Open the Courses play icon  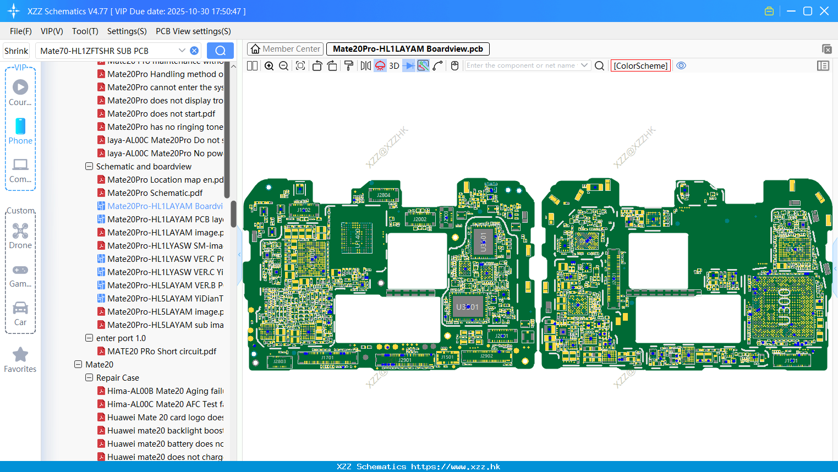click(x=20, y=87)
